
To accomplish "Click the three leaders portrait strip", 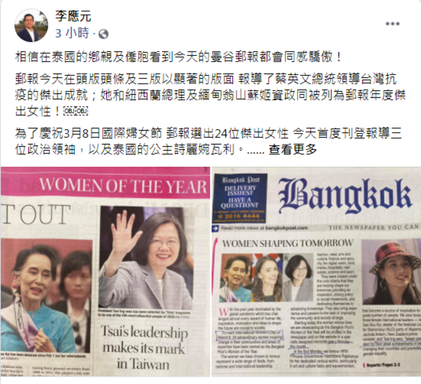I will (266, 278).
